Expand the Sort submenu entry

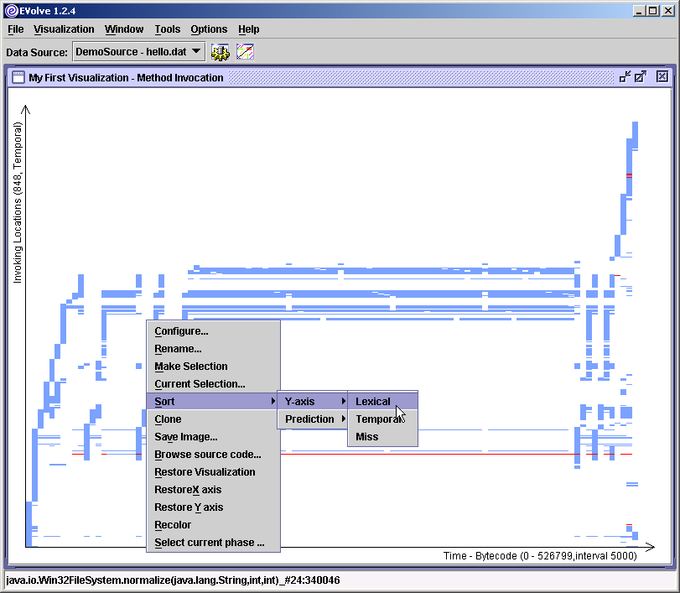(213, 401)
